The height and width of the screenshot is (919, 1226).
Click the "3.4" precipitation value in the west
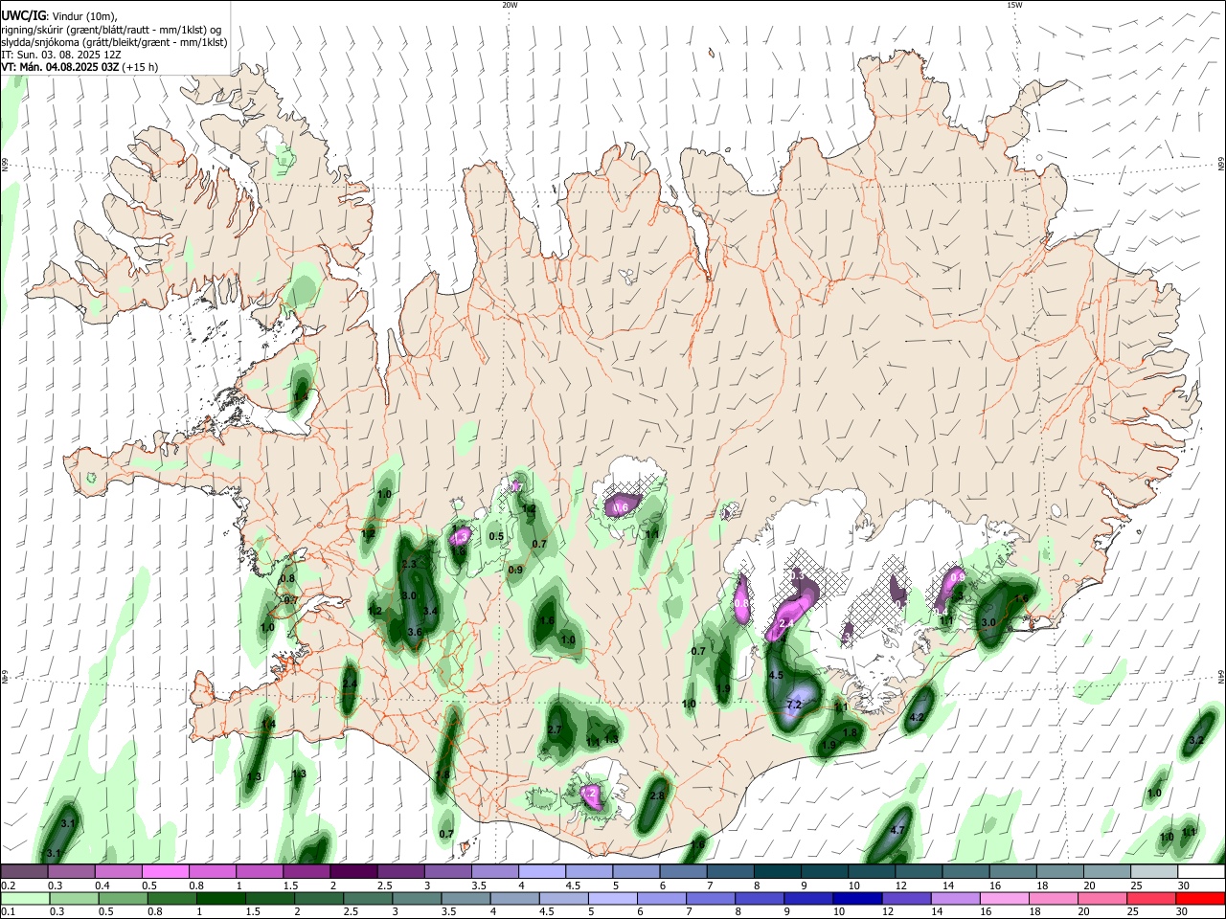[x=430, y=611]
